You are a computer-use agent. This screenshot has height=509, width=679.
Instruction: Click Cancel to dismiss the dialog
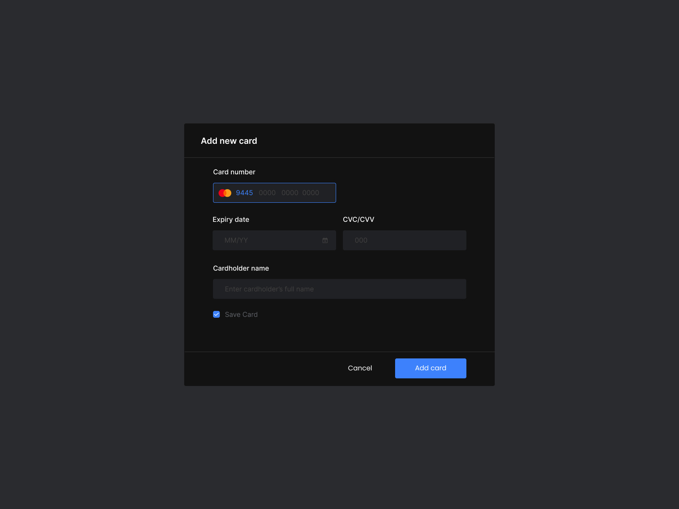[x=360, y=368]
